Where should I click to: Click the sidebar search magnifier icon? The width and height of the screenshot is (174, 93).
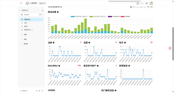tap(22, 15)
